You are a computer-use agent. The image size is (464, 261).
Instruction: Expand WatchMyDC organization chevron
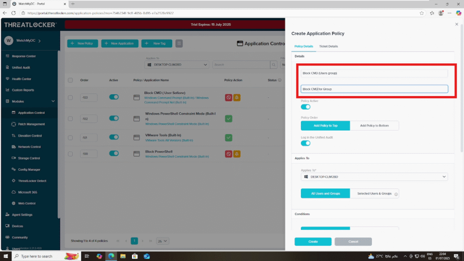point(40,40)
